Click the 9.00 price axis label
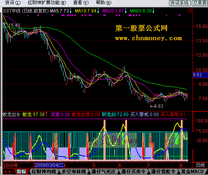The height and width of the screenshot is (175, 208). point(203,84)
